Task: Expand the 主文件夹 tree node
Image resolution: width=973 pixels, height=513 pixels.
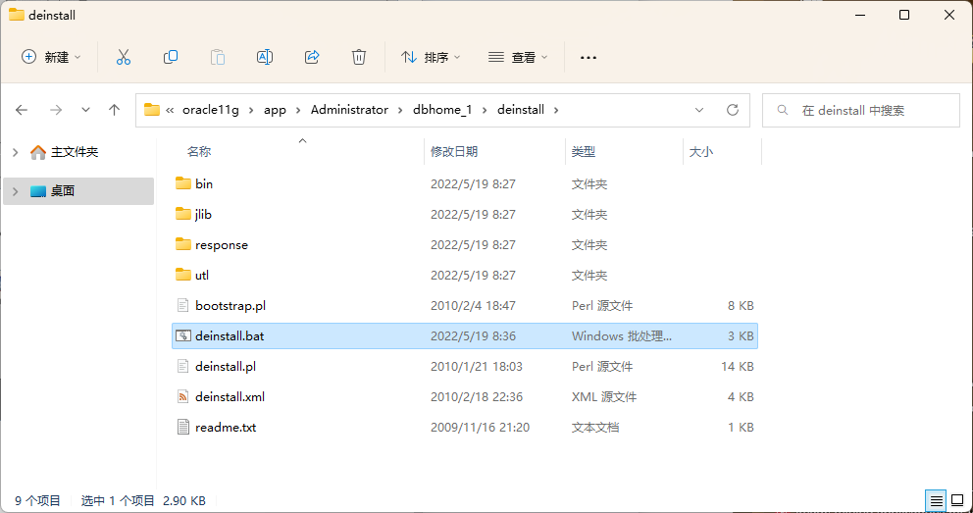Action: point(16,152)
